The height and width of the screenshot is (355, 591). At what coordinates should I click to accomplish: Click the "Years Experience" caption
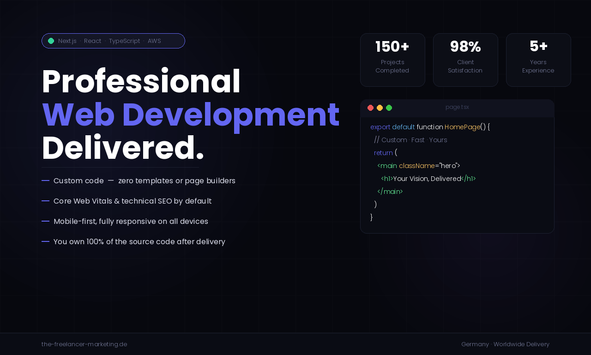click(x=538, y=66)
